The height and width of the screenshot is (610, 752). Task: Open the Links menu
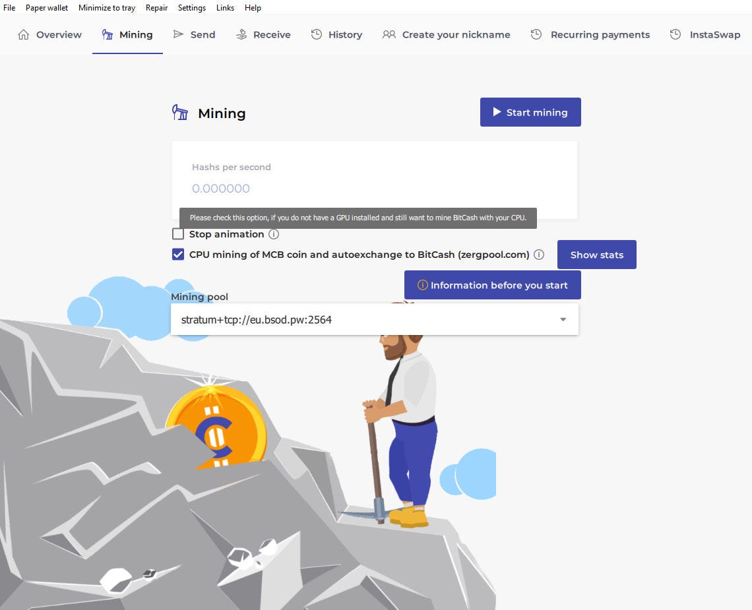225,8
